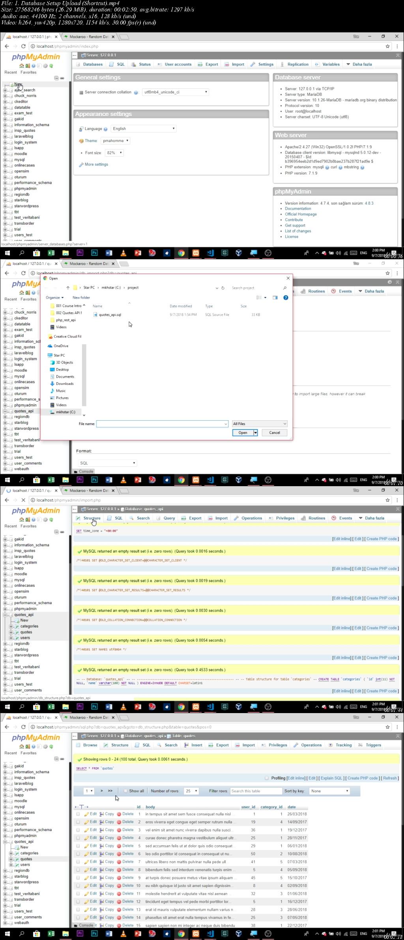This screenshot has width=404, height=940.
Task: Expand the ajax_search database tree node
Action: coord(5,90)
